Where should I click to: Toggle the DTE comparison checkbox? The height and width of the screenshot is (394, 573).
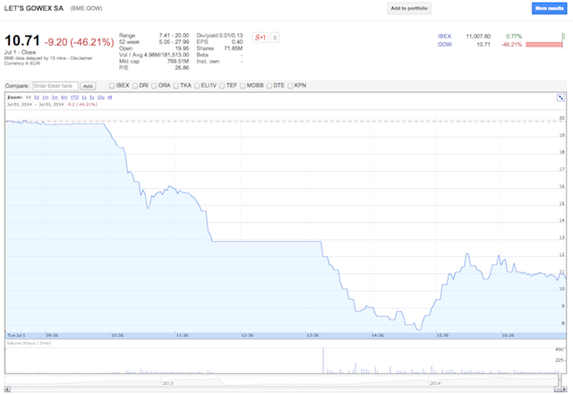pyautogui.click(x=269, y=86)
